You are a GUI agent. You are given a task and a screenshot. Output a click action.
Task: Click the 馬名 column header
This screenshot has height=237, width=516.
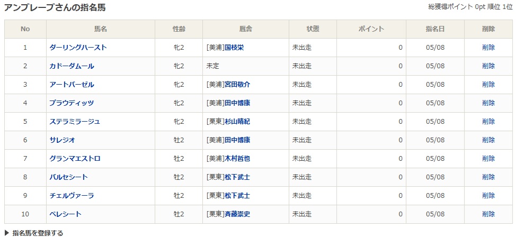pyautogui.click(x=101, y=29)
